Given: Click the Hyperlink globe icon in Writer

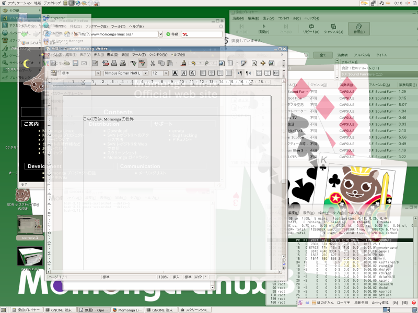Looking at the screenshot, I should (x=222, y=63).
